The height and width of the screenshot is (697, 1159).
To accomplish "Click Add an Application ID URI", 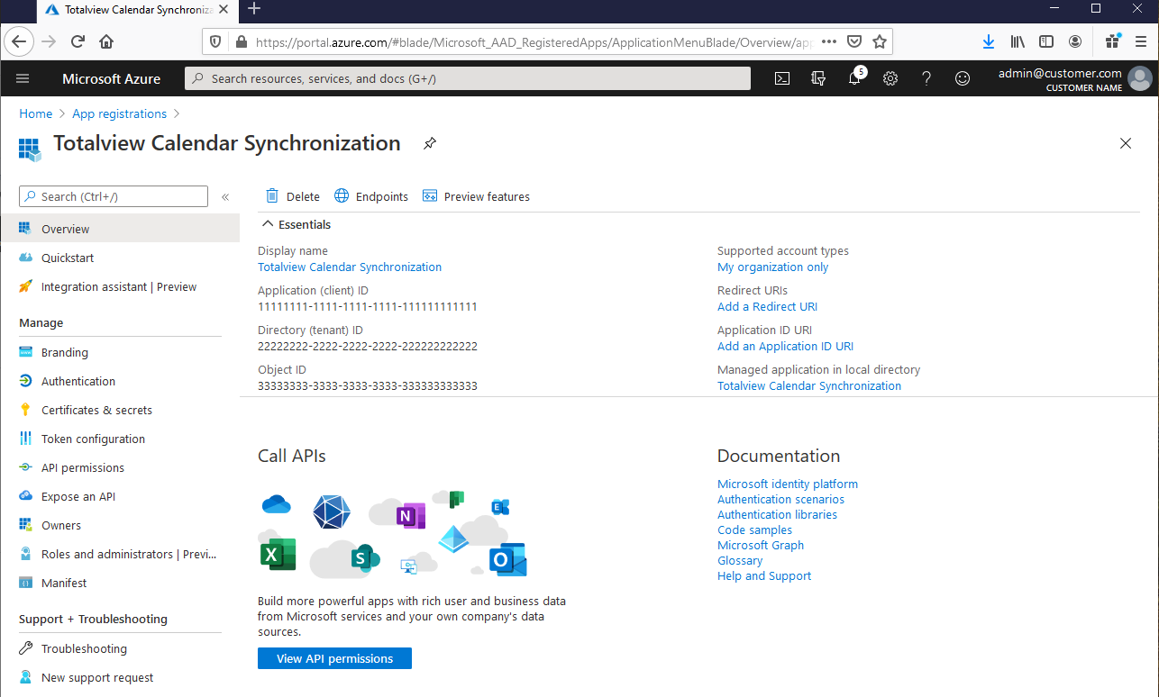I will [785, 346].
